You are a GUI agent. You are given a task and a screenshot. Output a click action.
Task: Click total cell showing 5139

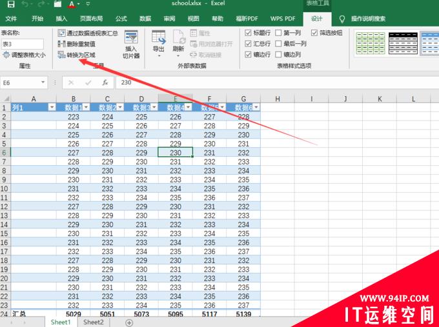coord(243,314)
